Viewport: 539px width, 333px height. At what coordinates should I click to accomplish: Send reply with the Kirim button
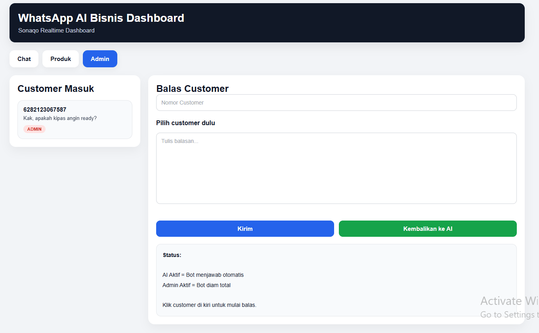click(x=245, y=229)
